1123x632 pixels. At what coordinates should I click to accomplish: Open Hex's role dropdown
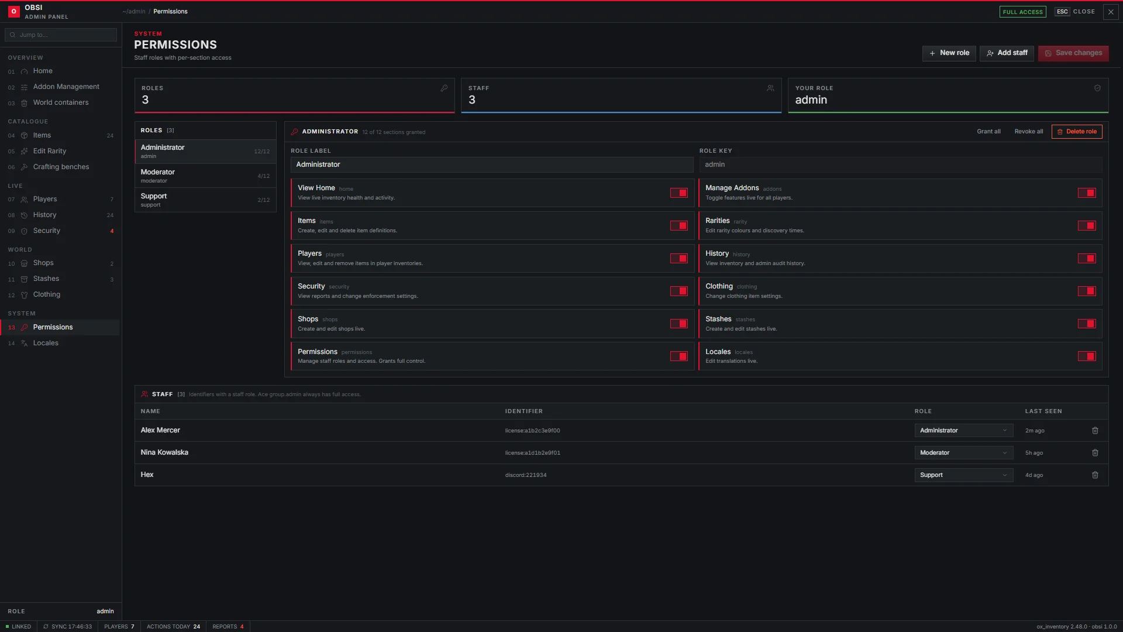point(963,475)
